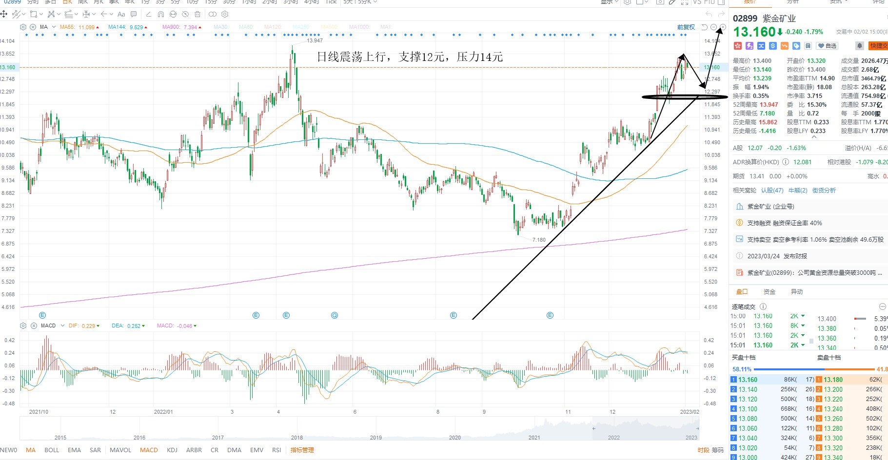Viewport: 888px width, 460px height.
Task: Click the blue shuffle arrows icon
Action: coord(761,46)
